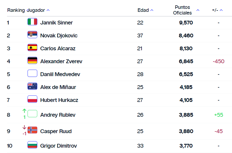Viewport: 232px width, 153px height.
Task: Click the German flag beside Alexander Zverev
Action: point(32,61)
